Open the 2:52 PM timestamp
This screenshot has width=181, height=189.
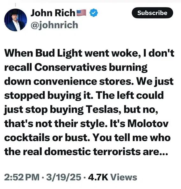coord(22,177)
